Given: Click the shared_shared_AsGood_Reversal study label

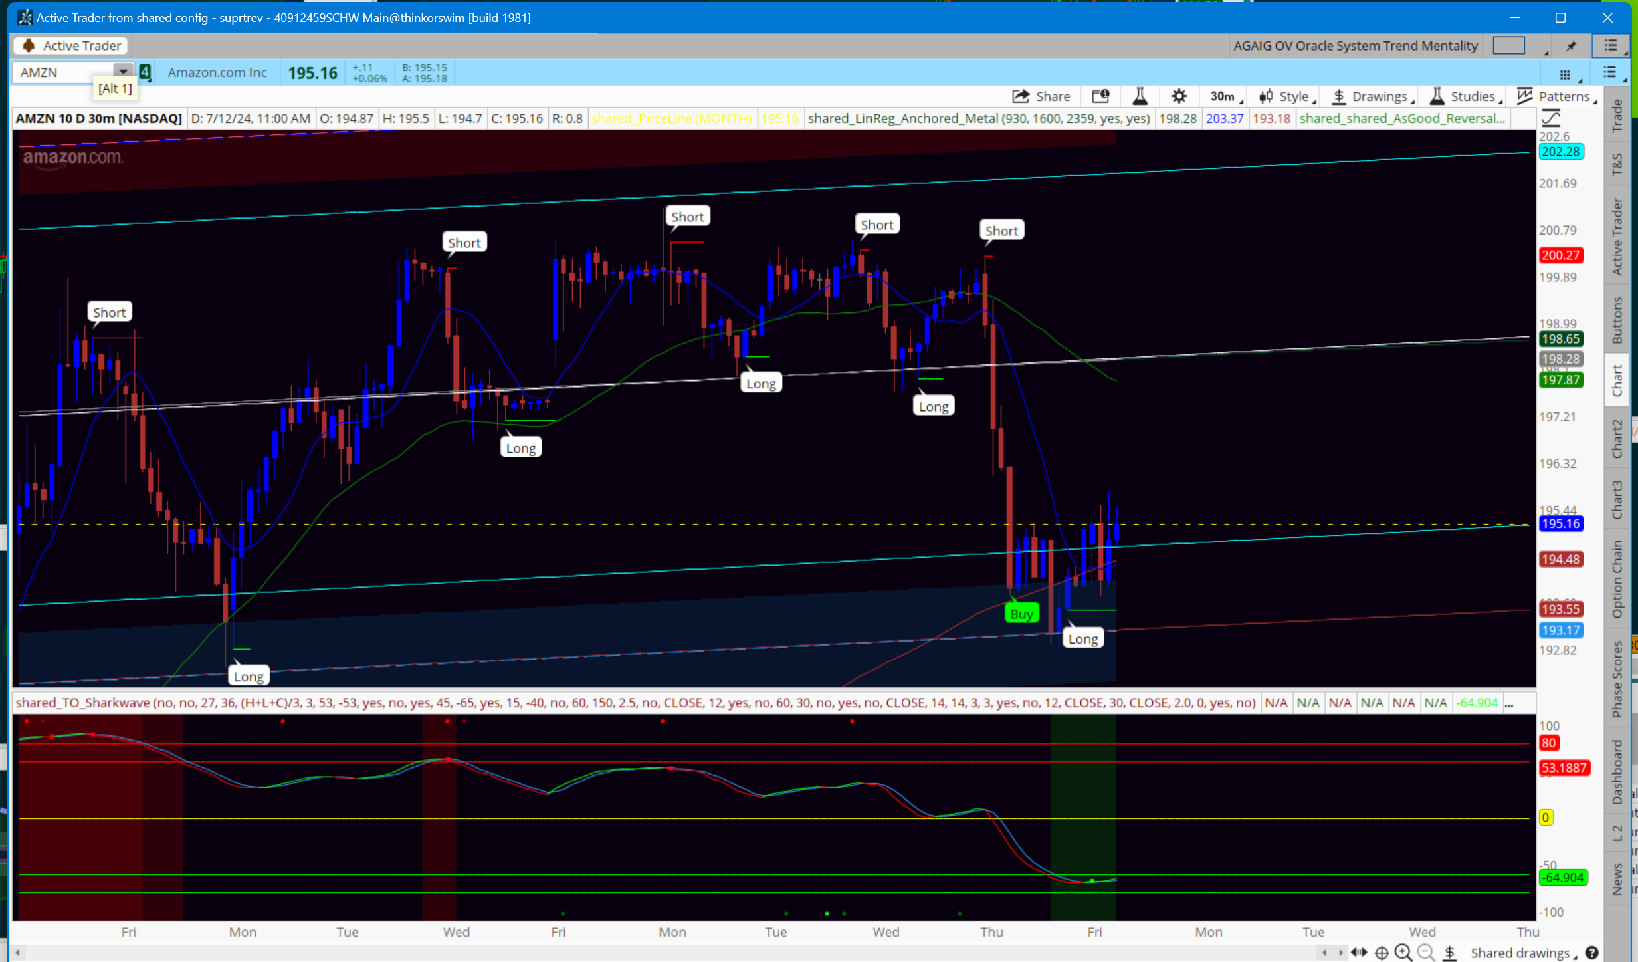Looking at the screenshot, I should tap(1402, 118).
